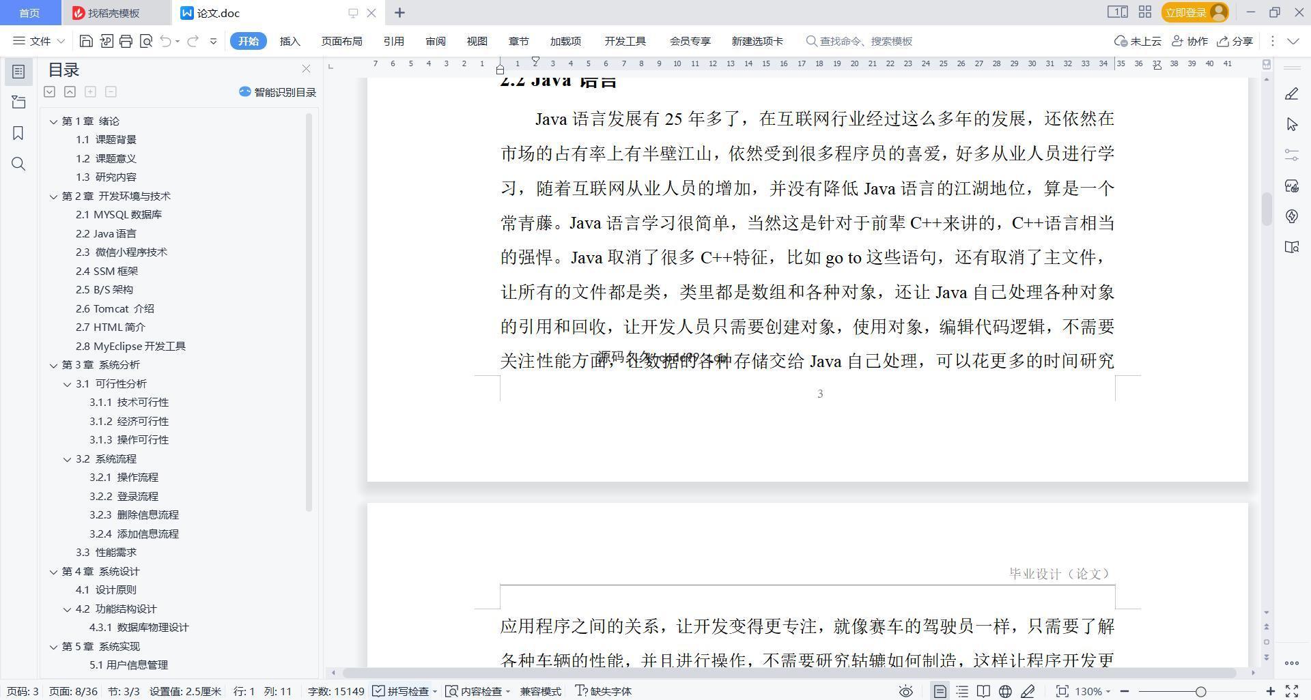Collapse all outline levels icon in 目录 panel
Image resolution: width=1311 pixels, height=700 pixels.
click(x=70, y=91)
